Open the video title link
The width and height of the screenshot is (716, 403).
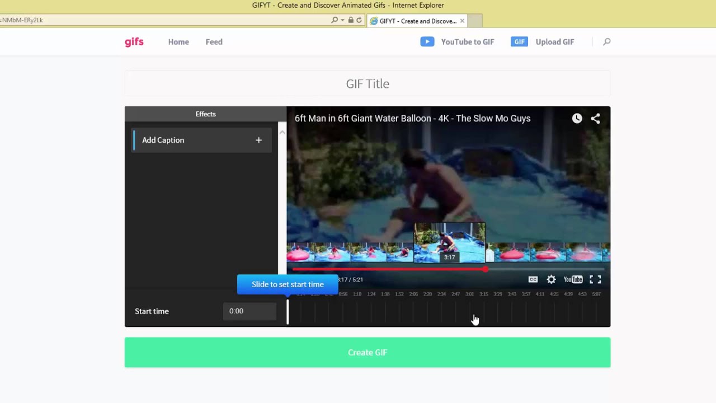pyautogui.click(x=412, y=118)
